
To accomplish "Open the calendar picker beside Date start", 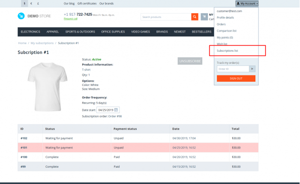I will 116,110.
